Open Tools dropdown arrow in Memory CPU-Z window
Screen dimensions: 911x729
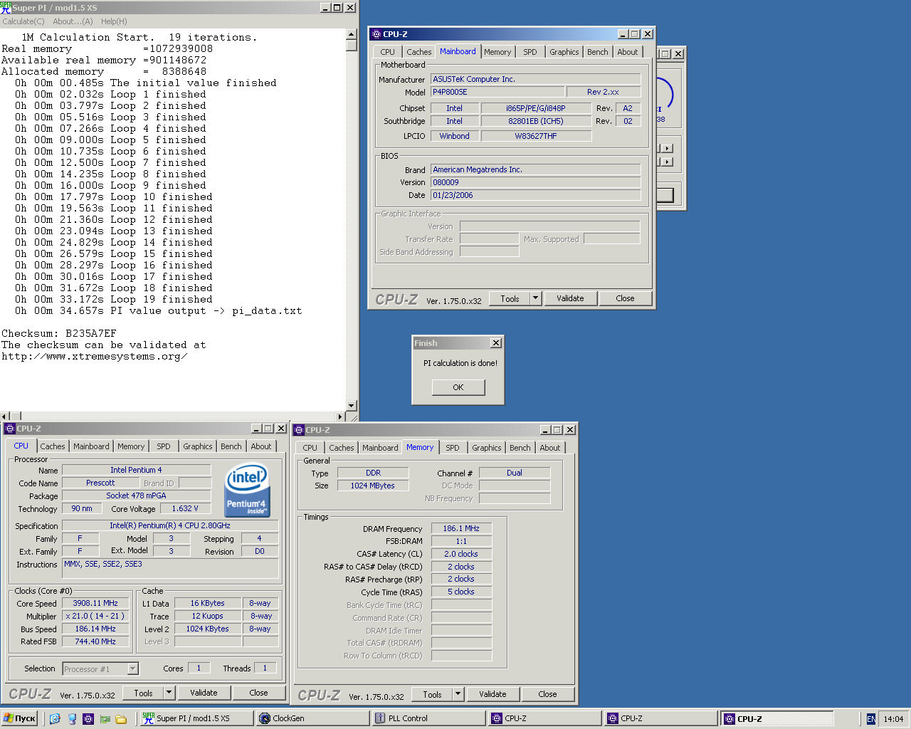(458, 694)
